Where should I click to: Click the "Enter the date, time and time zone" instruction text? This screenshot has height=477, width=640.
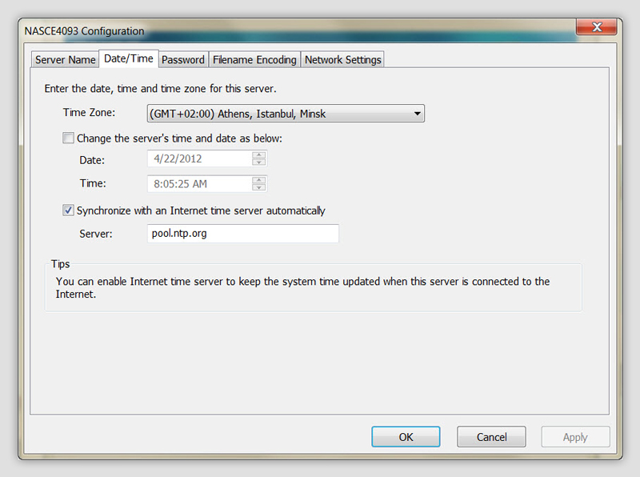pyautogui.click(x=161, y=89)
